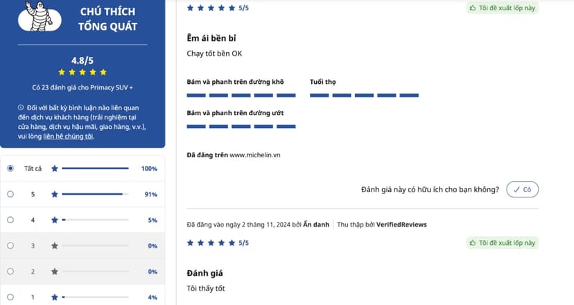
Task: Click the 91% five-star rating bar
Action: point(95,194)
